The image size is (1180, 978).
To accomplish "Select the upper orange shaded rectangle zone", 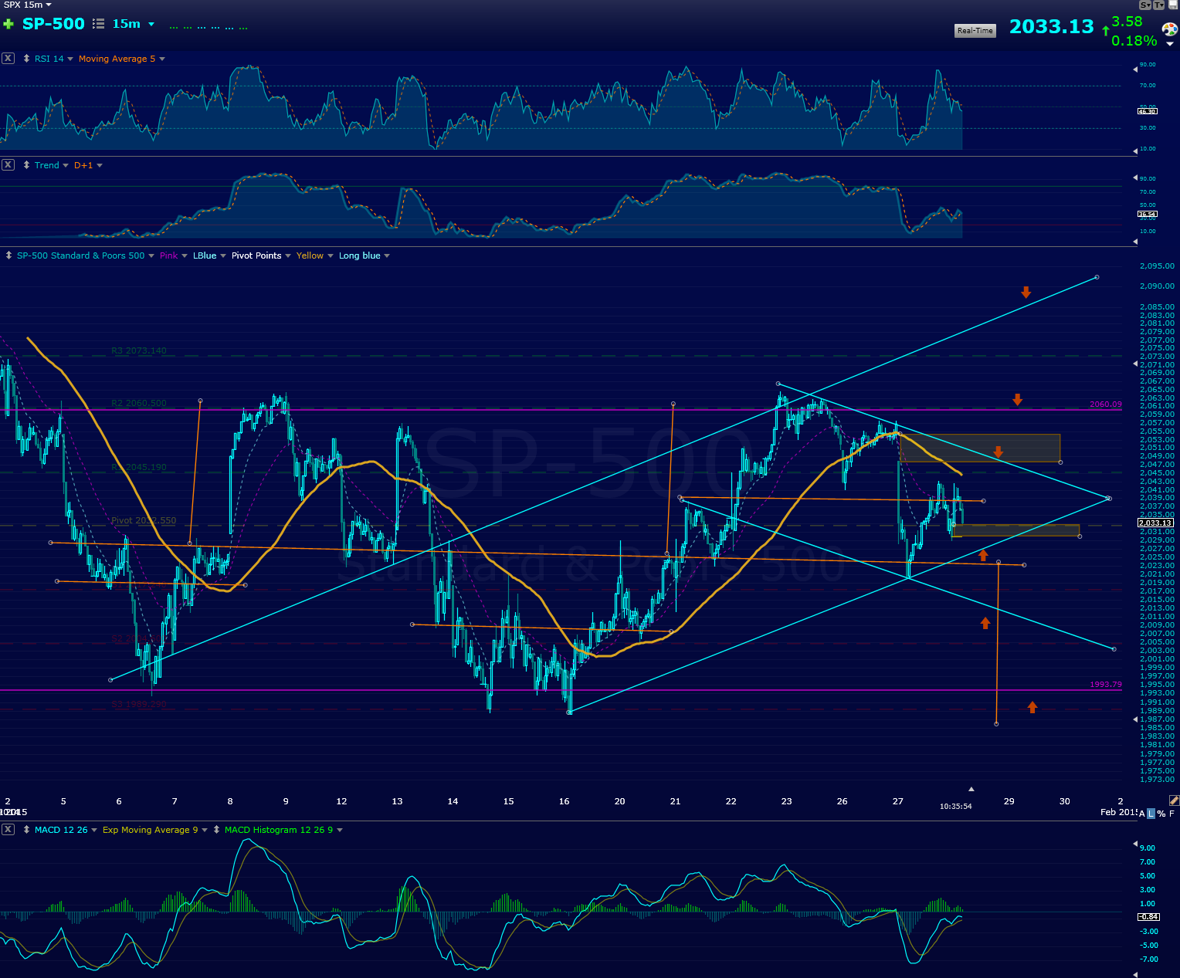I will pos(980,448).
